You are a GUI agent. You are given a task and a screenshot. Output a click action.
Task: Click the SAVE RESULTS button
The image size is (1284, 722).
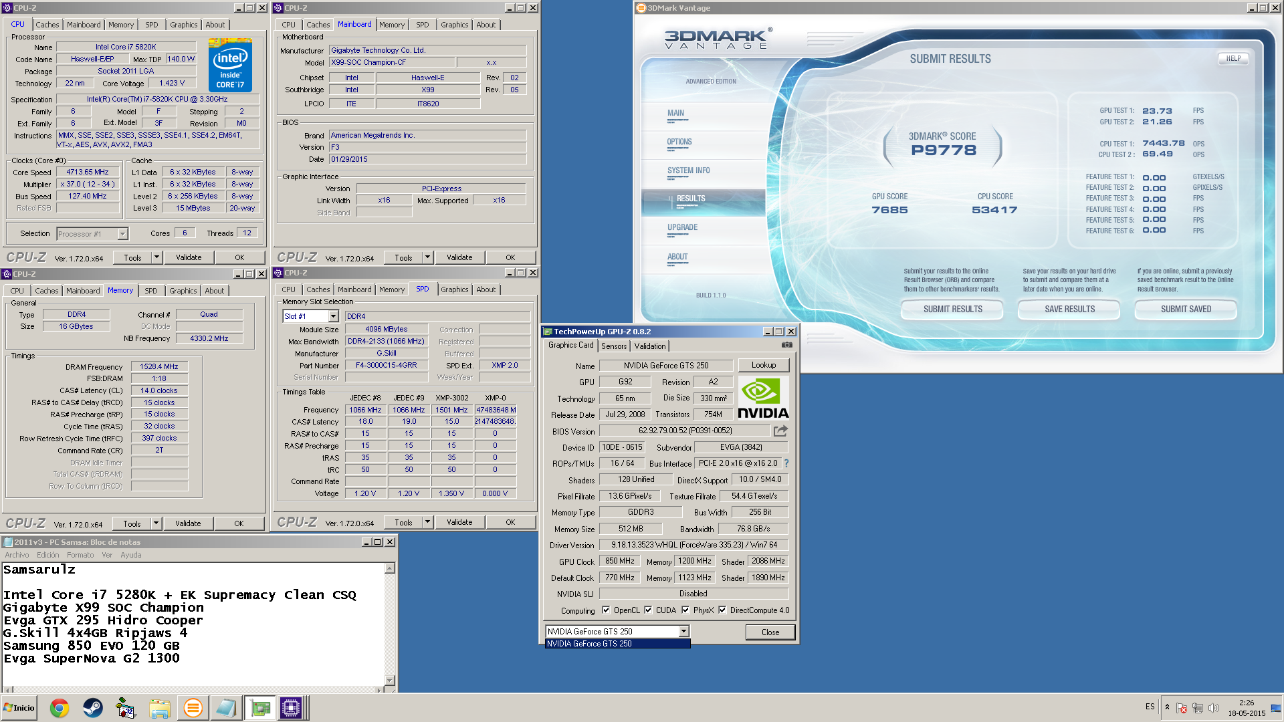pyautogui.click(x=1069, y=309)
